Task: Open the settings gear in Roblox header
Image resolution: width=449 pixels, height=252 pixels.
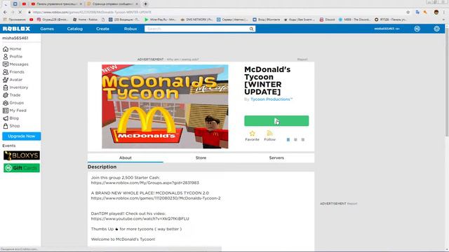Action: point(436,29)
